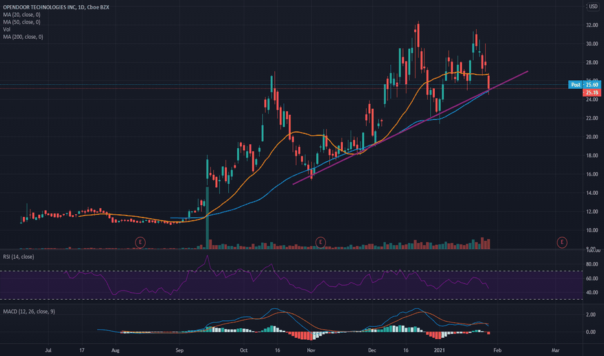Select the Vol indicator legend
604x356 pixels.
pos(6,29)
